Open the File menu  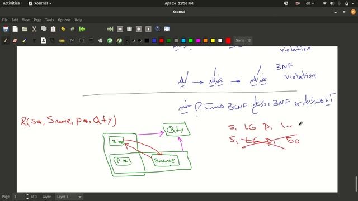click(x=5, y=20)
